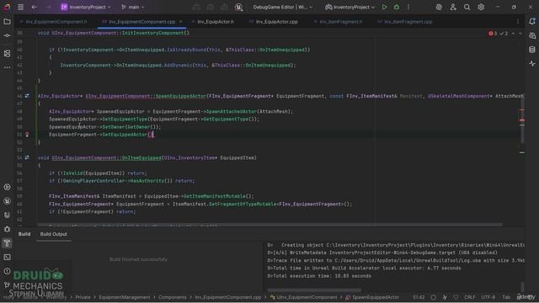
Task: Start debugging with the green bug icon
Action: click(397, 7)
